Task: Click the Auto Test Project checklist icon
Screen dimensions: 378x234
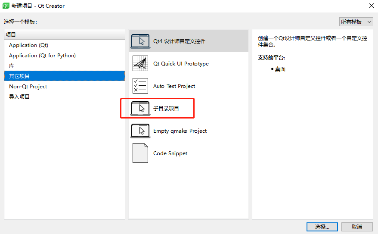Action: [x=140, y=86]
